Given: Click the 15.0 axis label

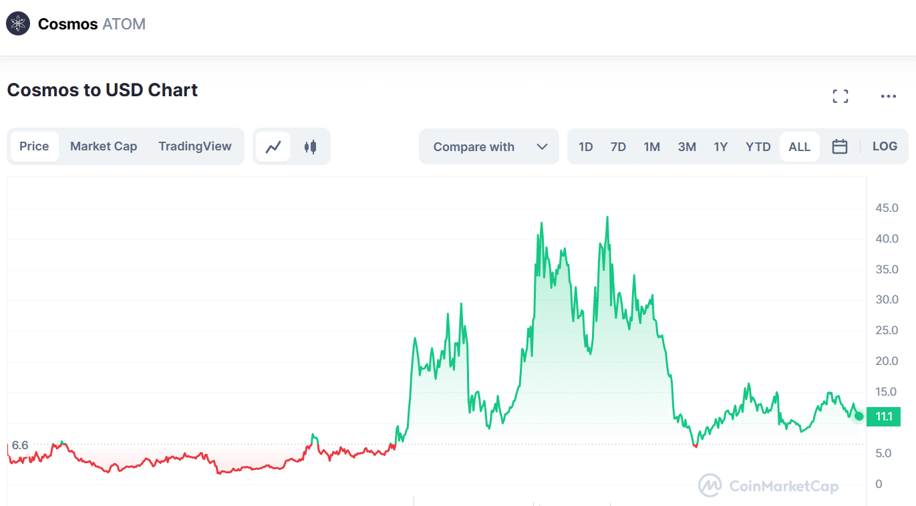Looking at the screenshot, I should point(887,392).
